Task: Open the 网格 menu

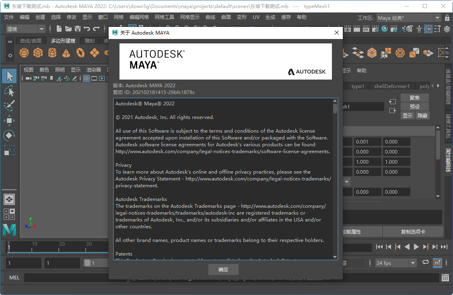Action: [119, 17]
